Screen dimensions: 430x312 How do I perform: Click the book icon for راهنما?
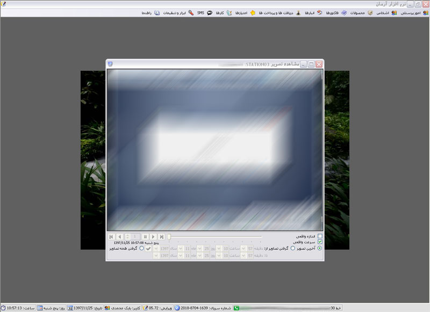pos(157,13)
